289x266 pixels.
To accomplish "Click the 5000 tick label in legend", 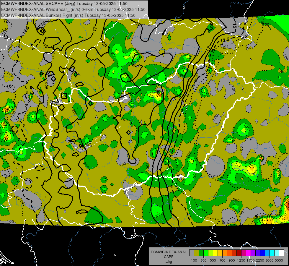I will pyautogui.click(x=279, y=260).
